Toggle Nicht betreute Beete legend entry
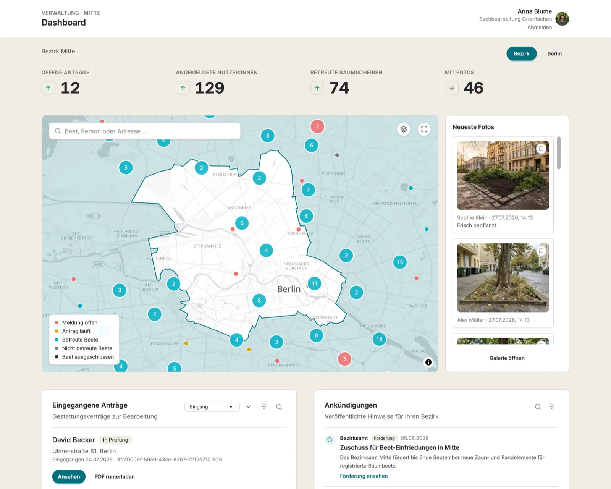The width and height of the screenshot is (611, 489). (83, 348)
